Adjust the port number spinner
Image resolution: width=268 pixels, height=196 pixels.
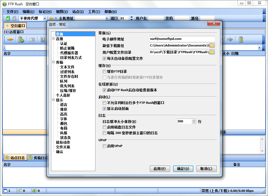[132, 18]
